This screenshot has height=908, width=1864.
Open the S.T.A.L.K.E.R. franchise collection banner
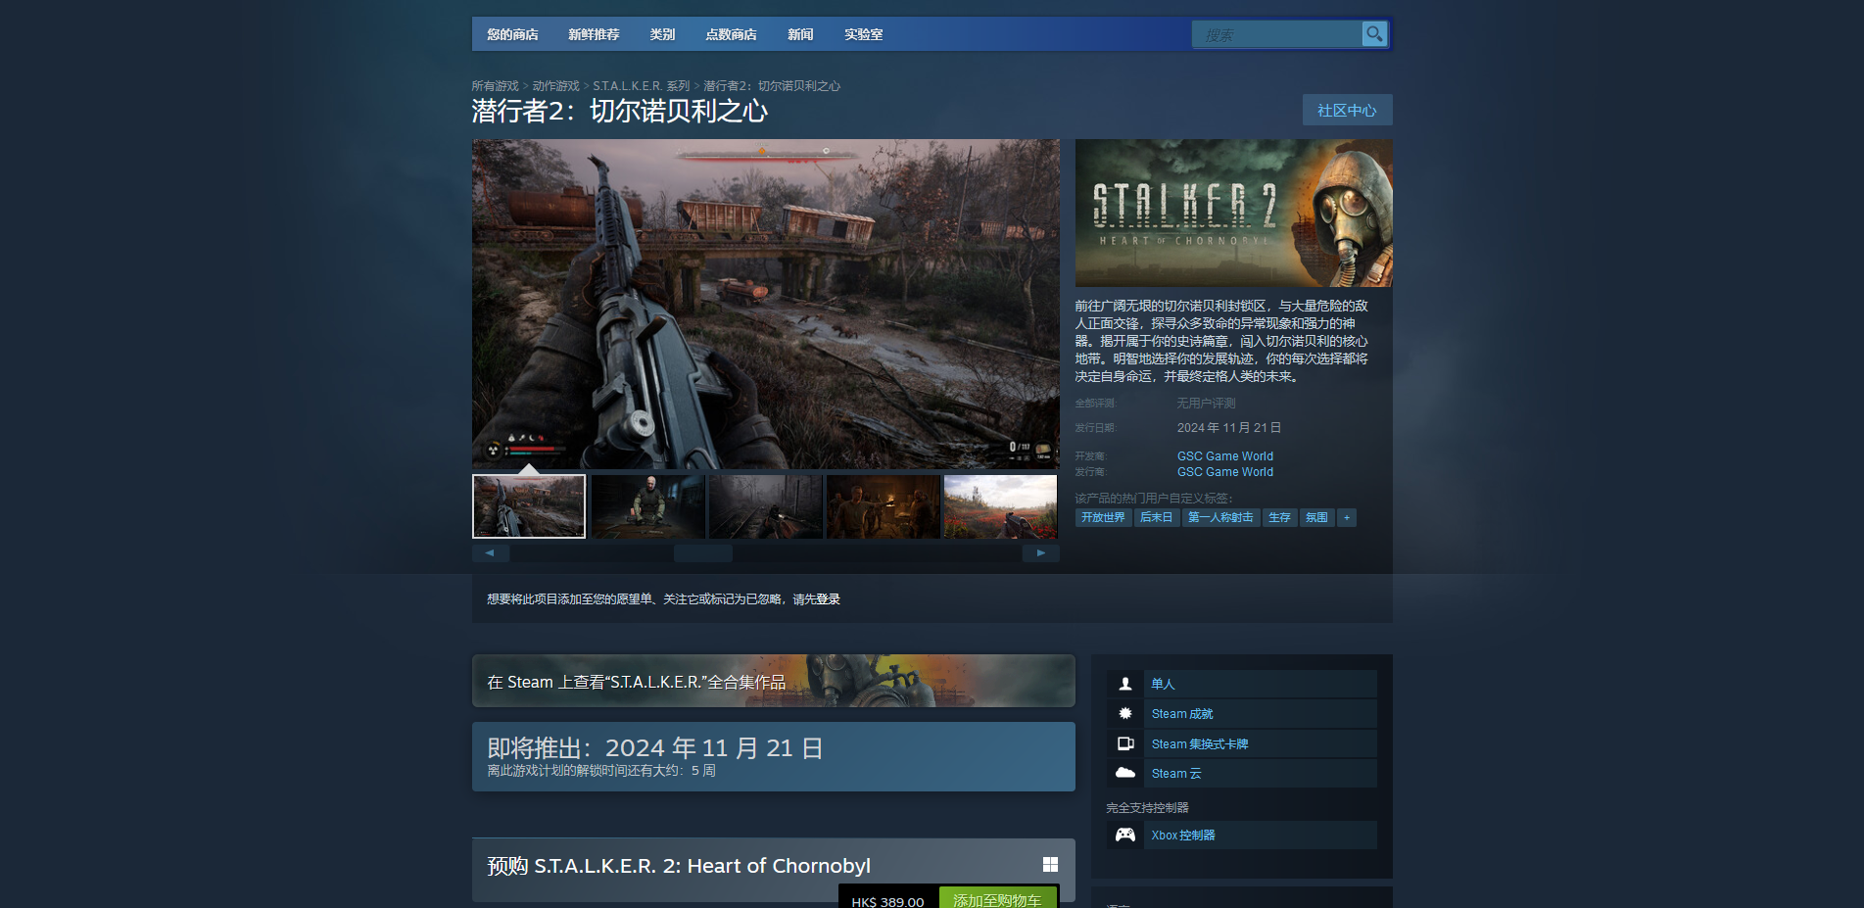coord(774,681)
